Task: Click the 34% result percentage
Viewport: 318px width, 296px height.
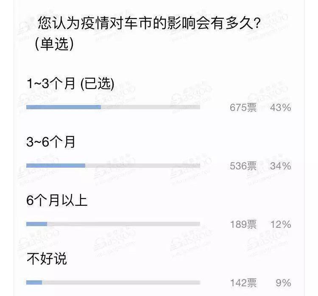Action: click(x=280, y=166)
